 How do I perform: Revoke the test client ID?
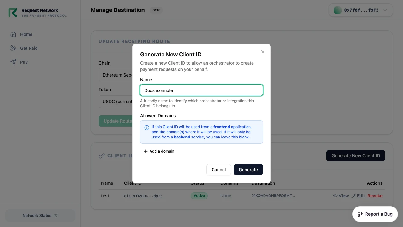point(375,196)
